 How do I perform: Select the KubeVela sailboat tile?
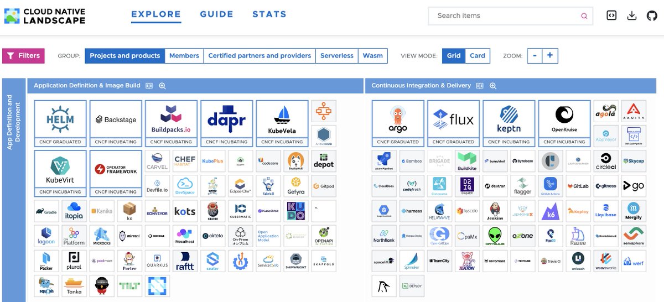(282, 123)
